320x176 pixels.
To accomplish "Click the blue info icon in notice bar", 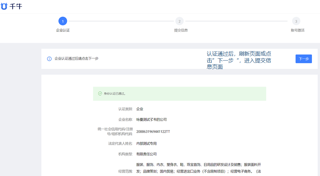I will point(49,59).
